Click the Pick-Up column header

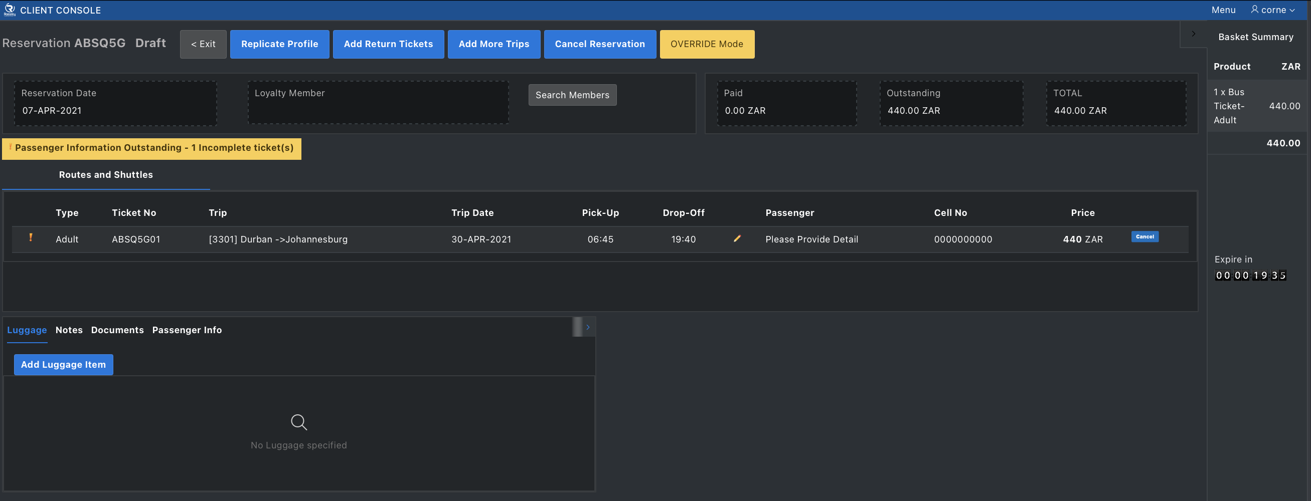click(x=600, y=213)
